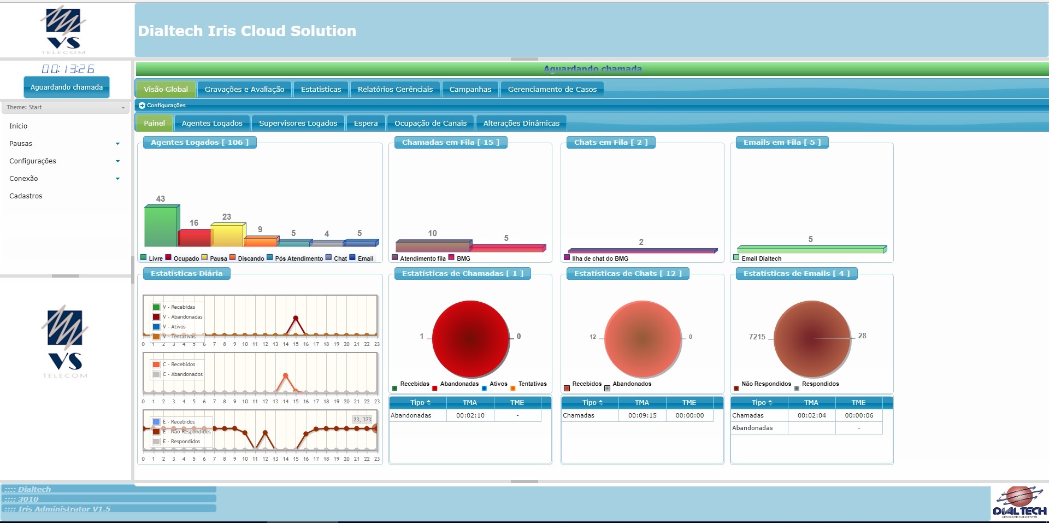
Task: Open the Theme: Start dropdown
Action: coord(66,107)
